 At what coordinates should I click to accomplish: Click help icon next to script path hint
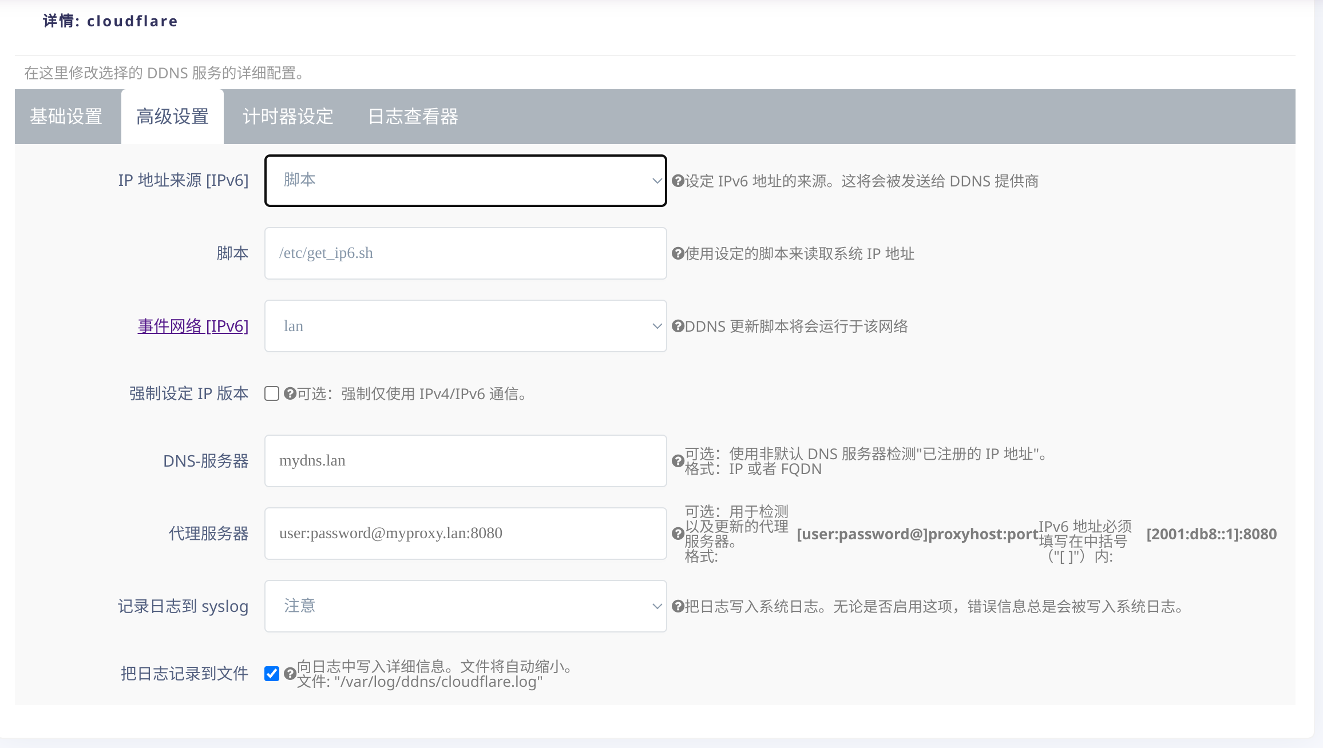(678, 254)
